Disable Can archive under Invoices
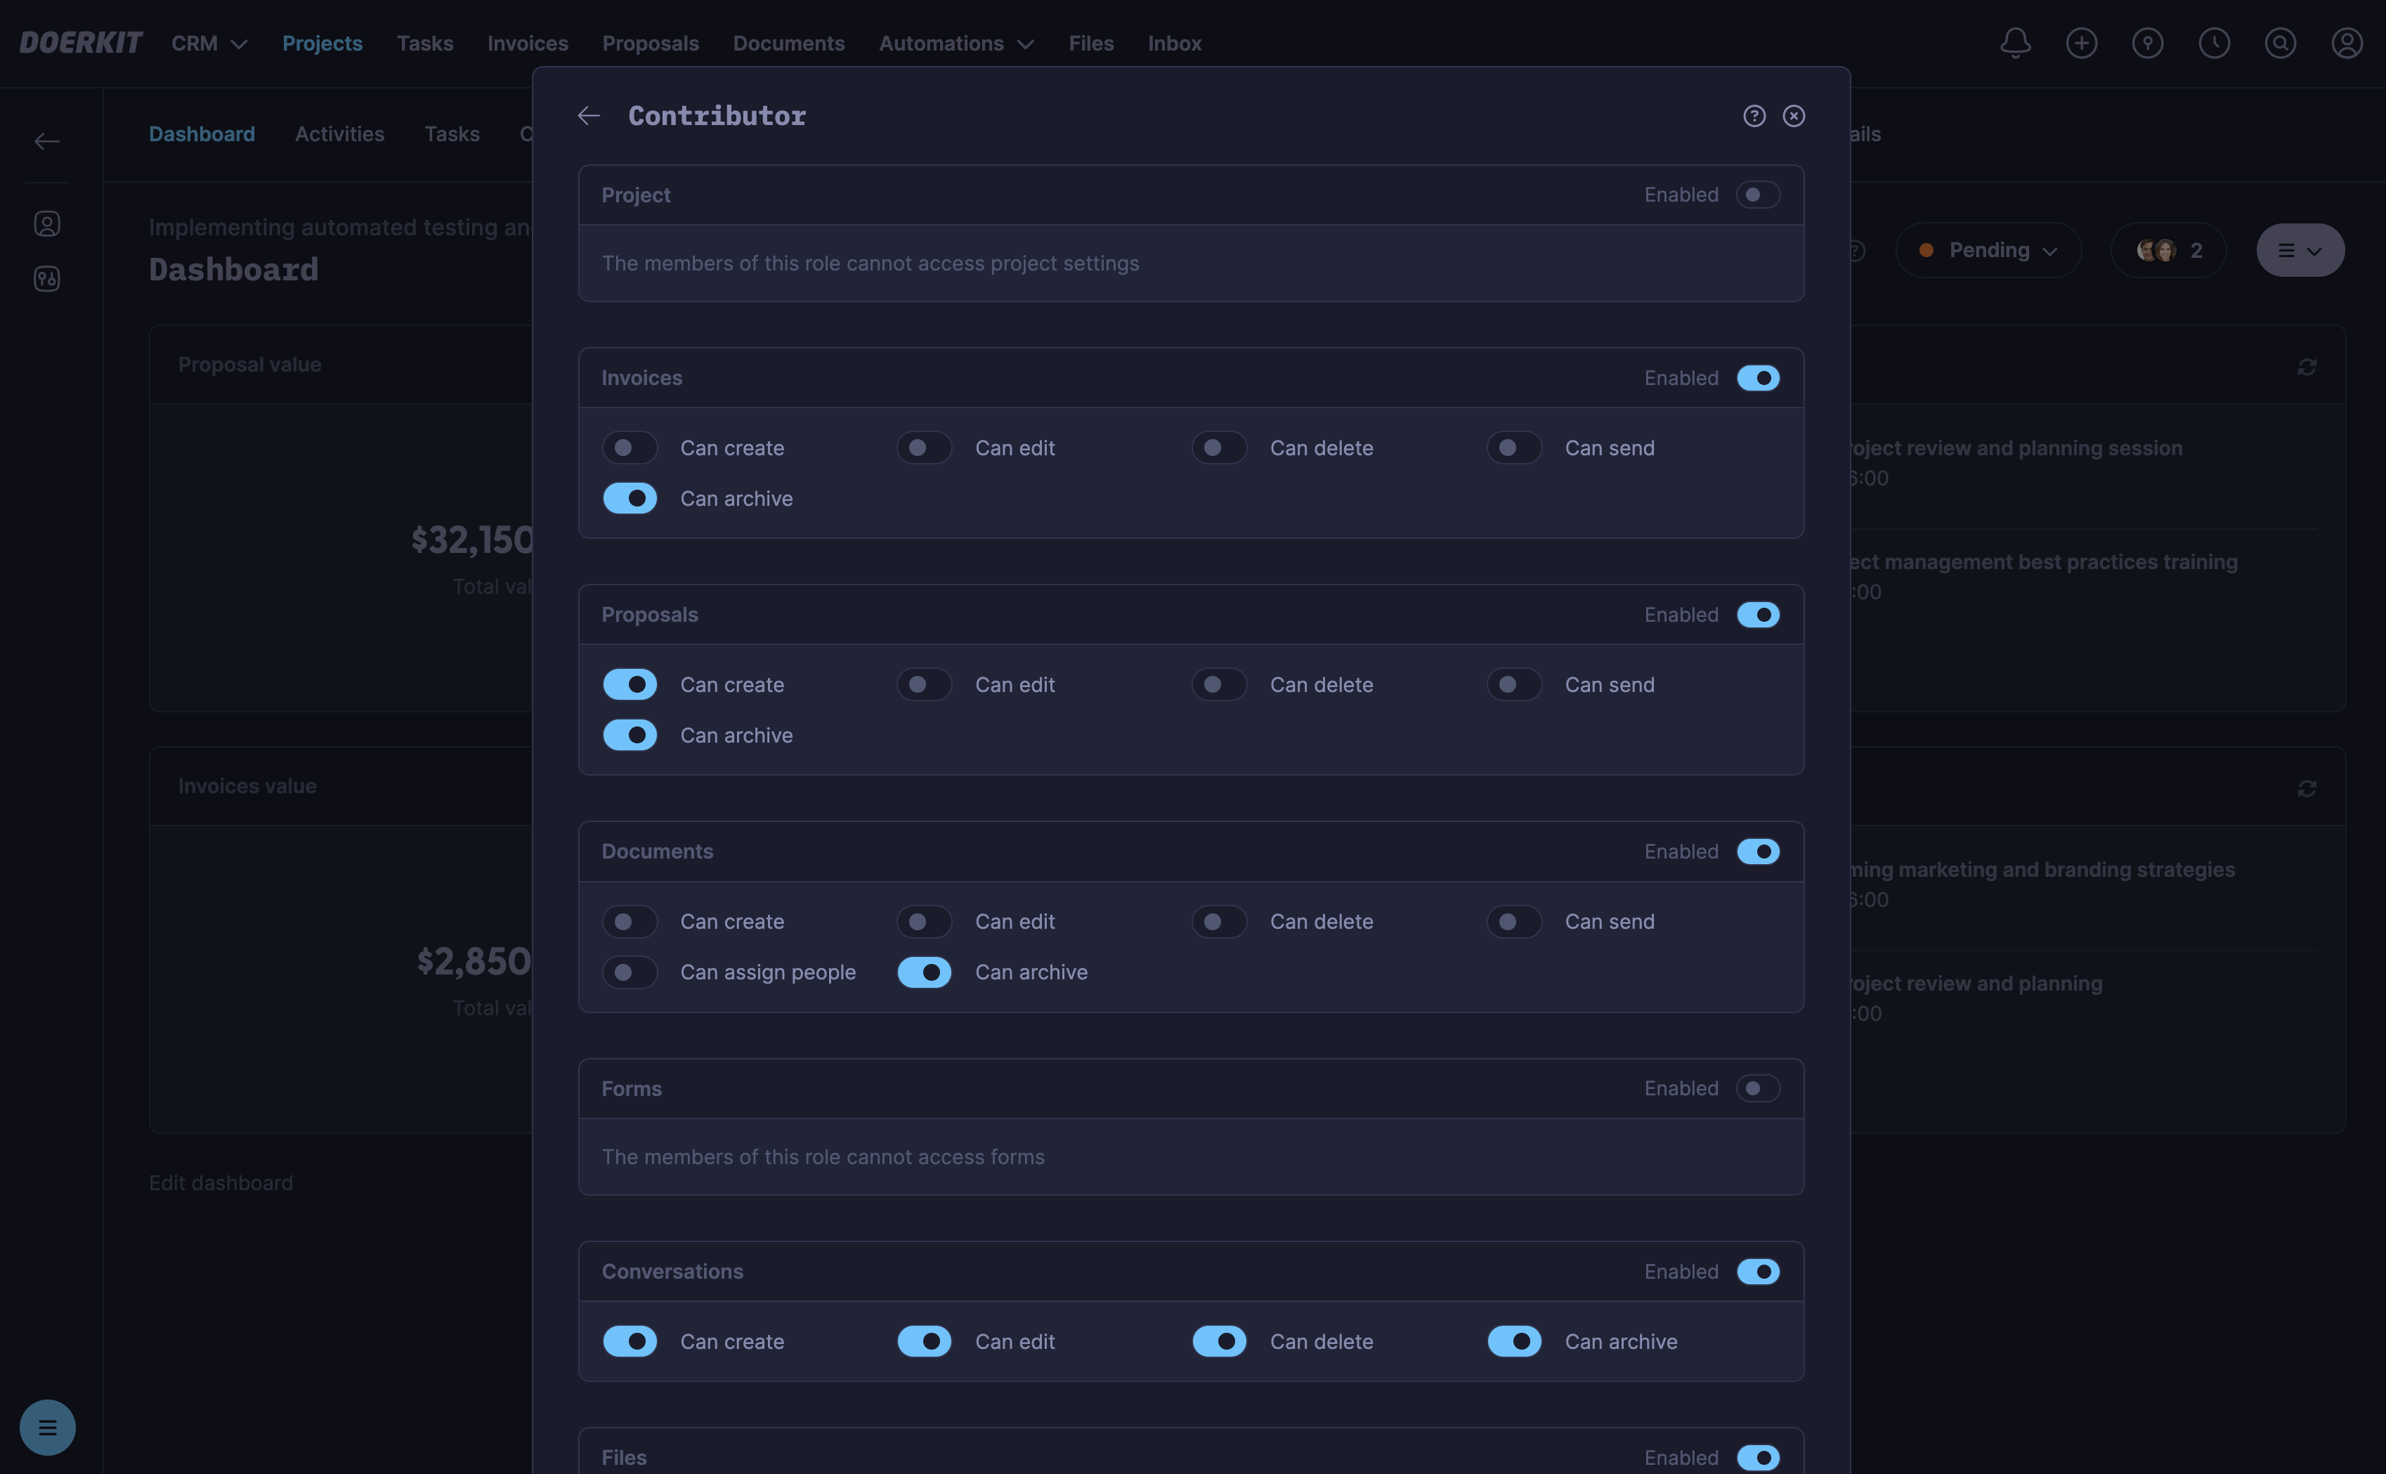The width and height of the screenshot is (2386, 1474). (x=630, y=498)
